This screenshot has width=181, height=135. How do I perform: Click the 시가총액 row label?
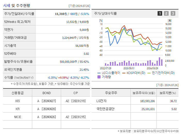10,46
